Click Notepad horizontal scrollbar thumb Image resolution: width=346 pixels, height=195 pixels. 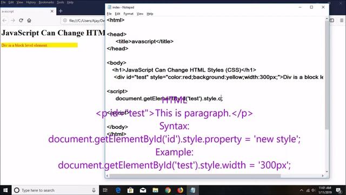pyautogui.click(x=195, y=175)
